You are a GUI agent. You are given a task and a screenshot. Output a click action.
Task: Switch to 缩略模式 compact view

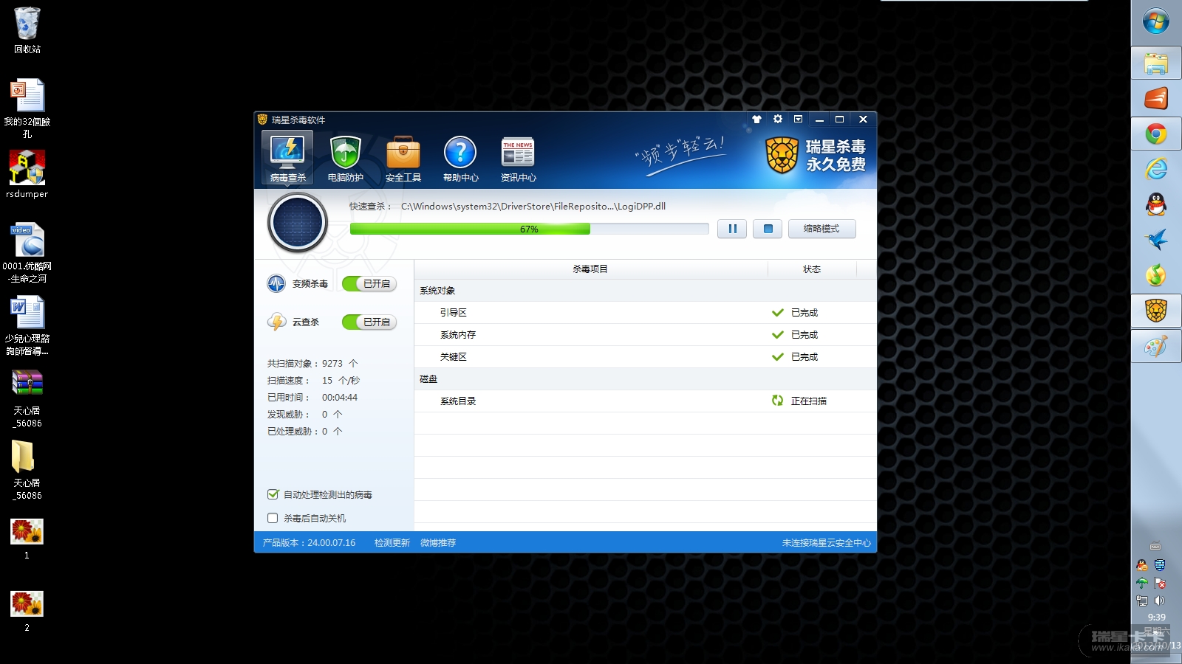821,229
